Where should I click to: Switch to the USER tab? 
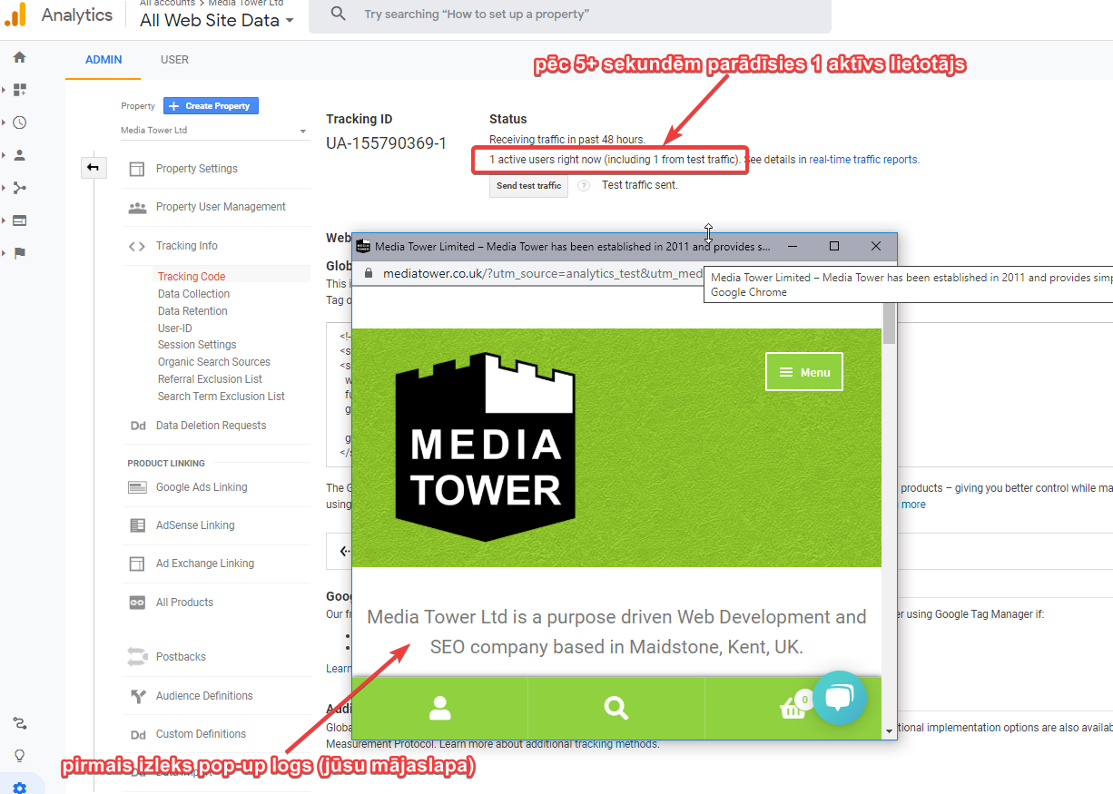coord(173,59)
